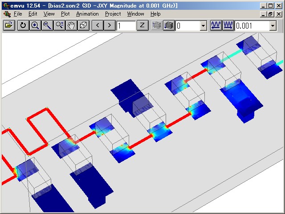Click the greyed subsection mesh icon
Image resolution: width=285 pixels, height=214 pixels.
coord(157,25)
